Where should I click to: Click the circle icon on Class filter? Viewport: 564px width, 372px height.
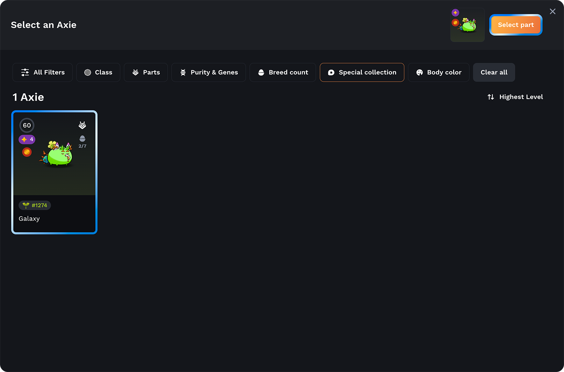pos(87,72)
